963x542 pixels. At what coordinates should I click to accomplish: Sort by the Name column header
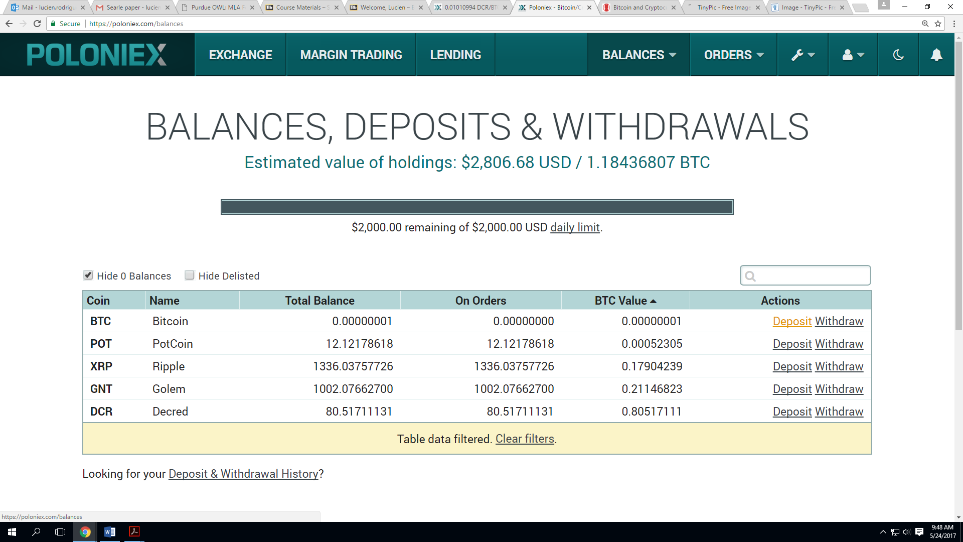point(193,301)
